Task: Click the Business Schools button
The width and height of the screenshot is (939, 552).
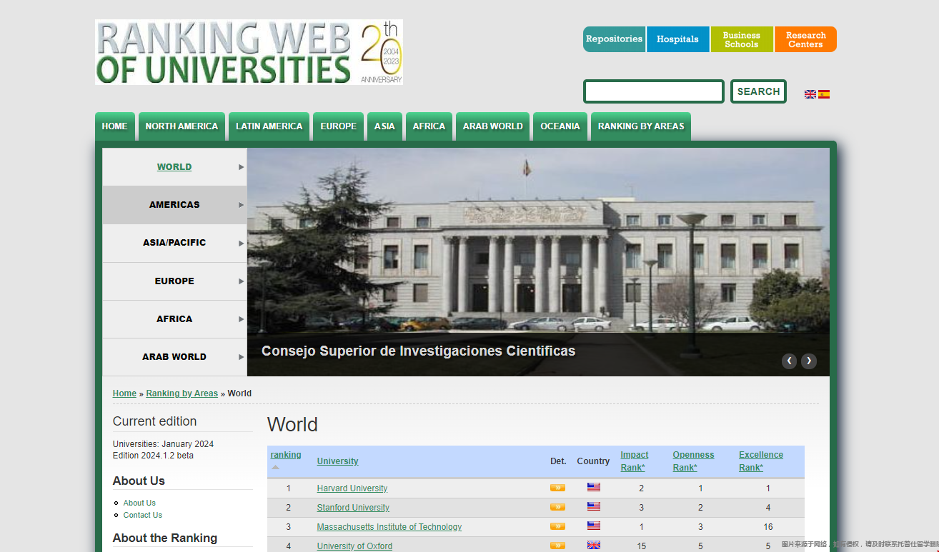Action: pos(742,39)
